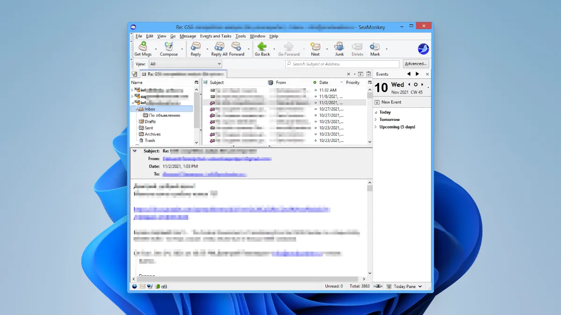Mark the message as Junk
Viewport: 561px width, 315px height.
point(339,47)
